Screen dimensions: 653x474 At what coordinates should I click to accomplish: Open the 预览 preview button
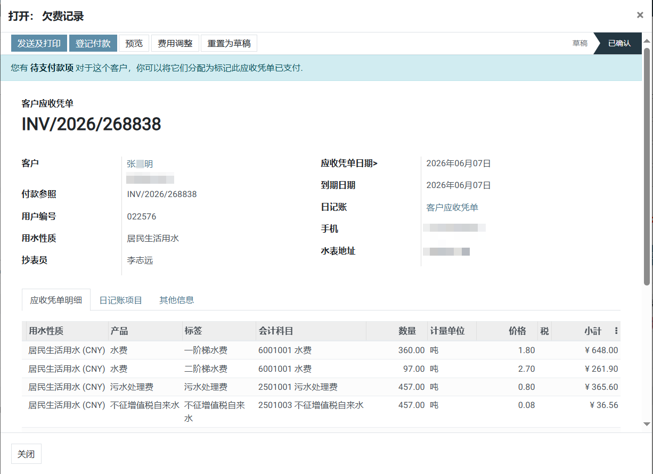point(134,43)
